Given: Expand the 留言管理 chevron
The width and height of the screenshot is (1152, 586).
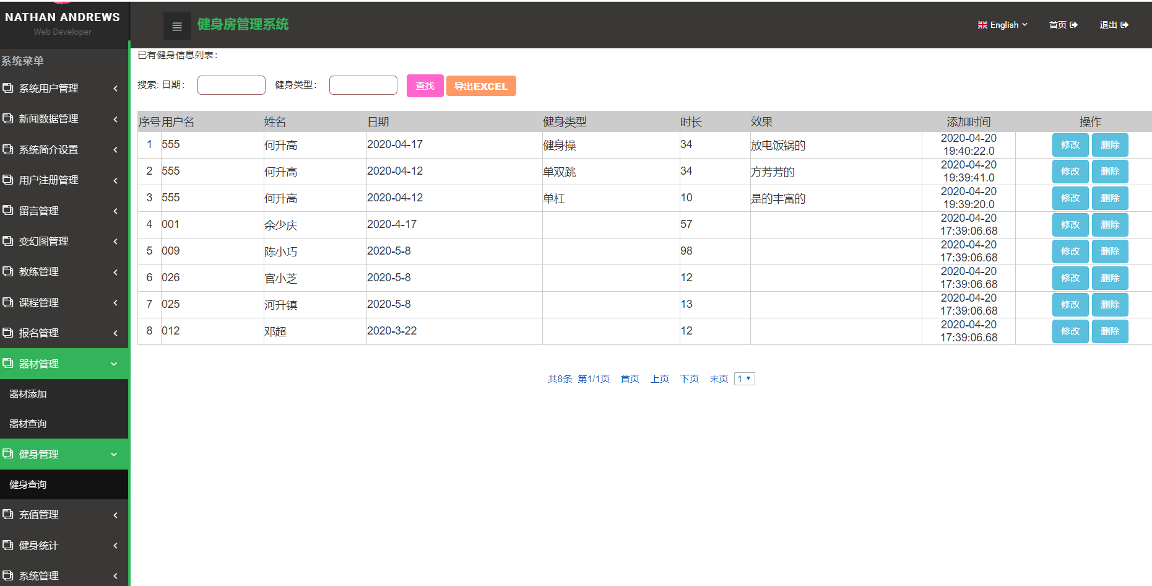Looking at the screenshot, I should point(115,211).
